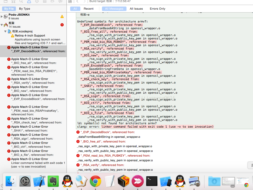Viewport: 253px width, 190px height.
Task: Click "_PEM_read_bio_RSA_PUBKEY" red entry below the log
Action: (115, 156)
